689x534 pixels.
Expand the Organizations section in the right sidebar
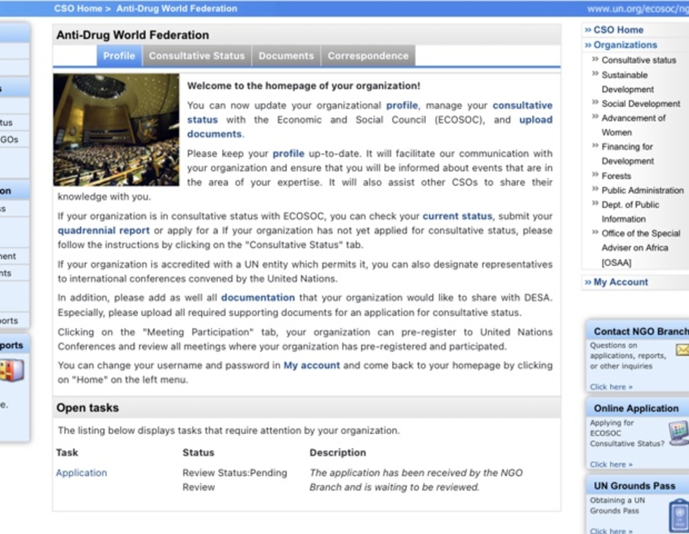[x=625, y=45]
